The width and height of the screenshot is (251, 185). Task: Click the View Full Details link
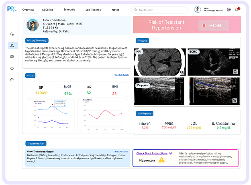[121, 75]
